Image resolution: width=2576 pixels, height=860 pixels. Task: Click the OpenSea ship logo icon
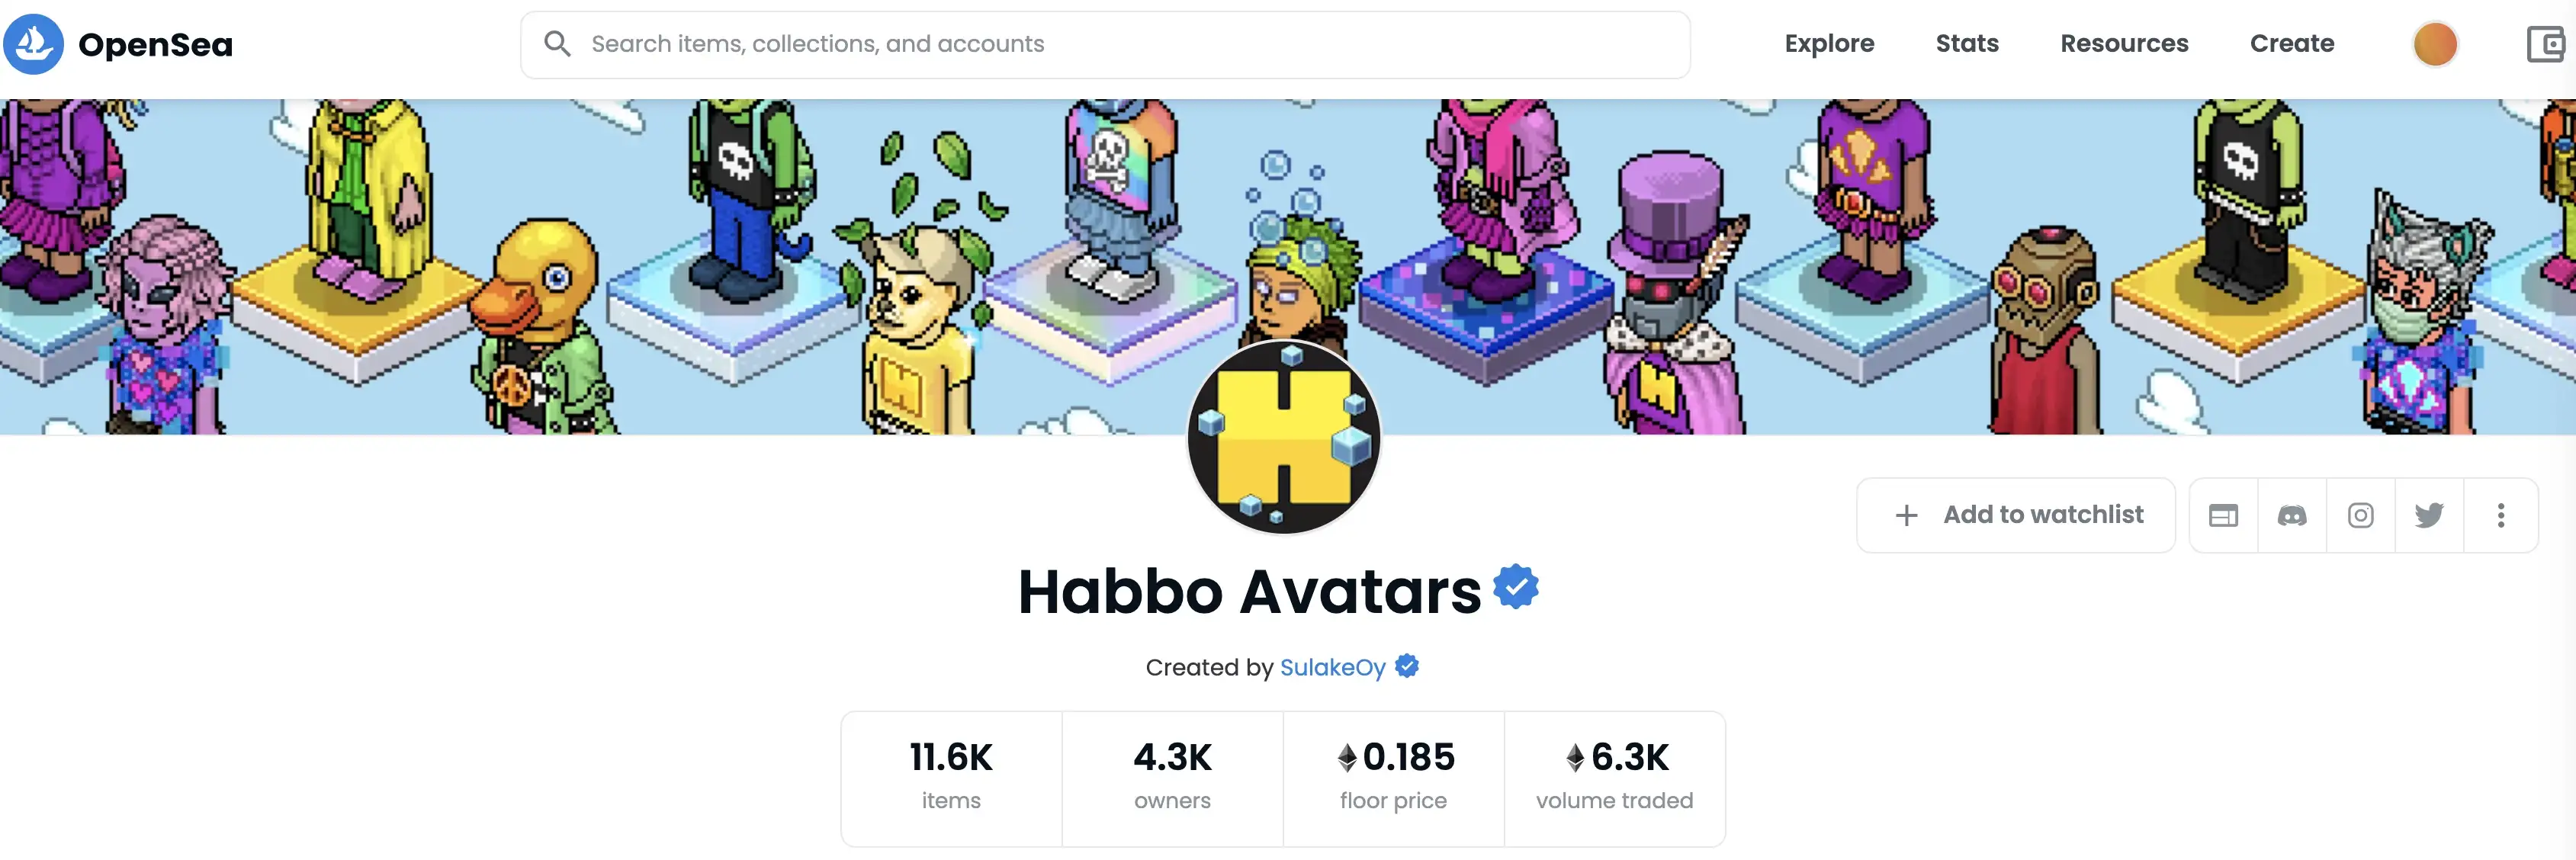point(33,44)
